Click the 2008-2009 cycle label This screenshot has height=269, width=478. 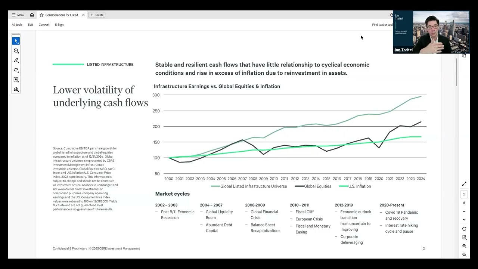[x=255, y=205]
